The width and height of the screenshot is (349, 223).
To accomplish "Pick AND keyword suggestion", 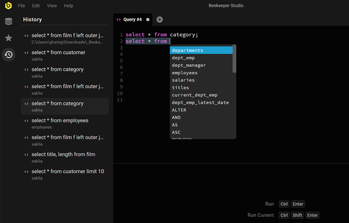I will (x=201, y=117).
